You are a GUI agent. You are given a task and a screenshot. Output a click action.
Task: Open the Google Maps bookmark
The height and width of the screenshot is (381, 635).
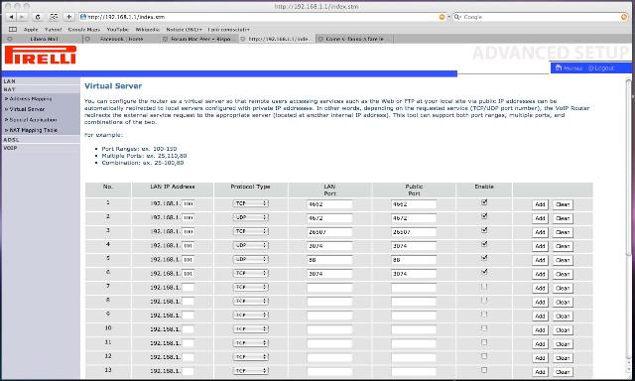pos(84,30)
